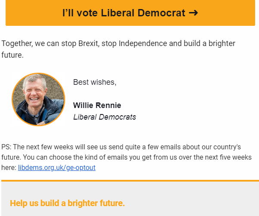259x216 pixels.
Task: Click the "I'll vote Liberal Democrat" button
Action: [x=130, y=13]
